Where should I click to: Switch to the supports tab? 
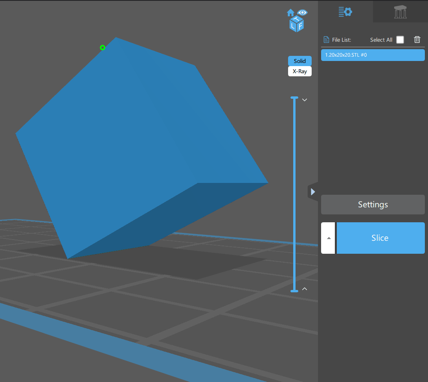[x=400, y=12]
